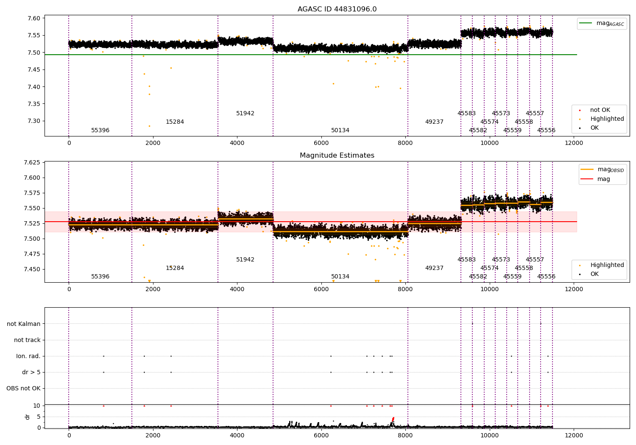
Task: Click the 'OBS not OK' axis label
Action: (23, 389)
